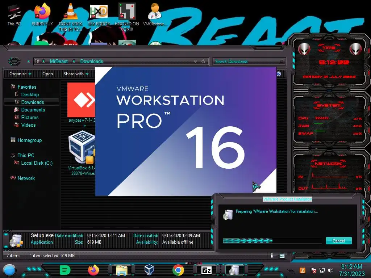
Task: Select Favorites in the navigation pane
Action: [27, 87]
